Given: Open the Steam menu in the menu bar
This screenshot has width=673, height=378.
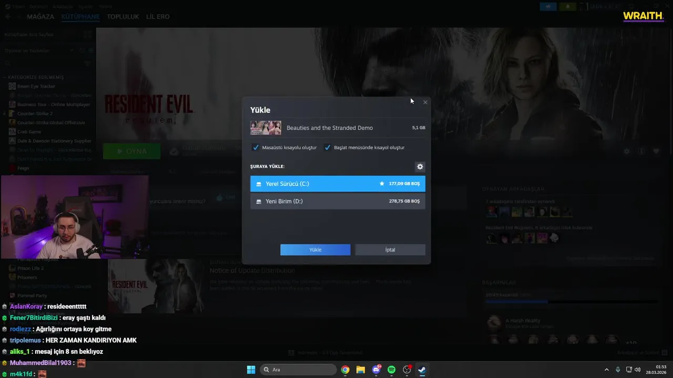Looking at the screenshot, I should pyautogui.click(x=18, y=6).
